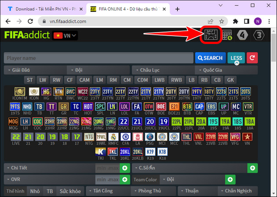The width and height of the screenshot is (277, 197).
Task: Click the red reset filter button
Action: point(252,58)
